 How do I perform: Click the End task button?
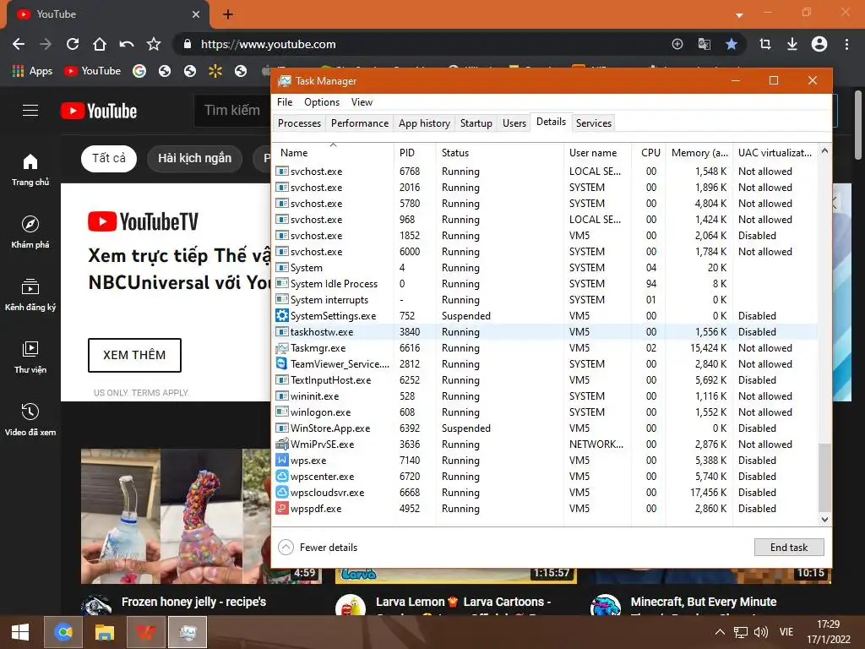(789, 547)
